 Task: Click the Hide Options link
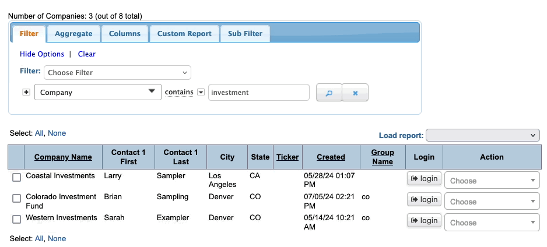click(x=42, y=54)
